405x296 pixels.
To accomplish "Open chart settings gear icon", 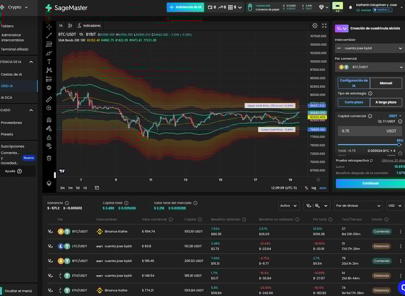I will [x=315, y=26].
